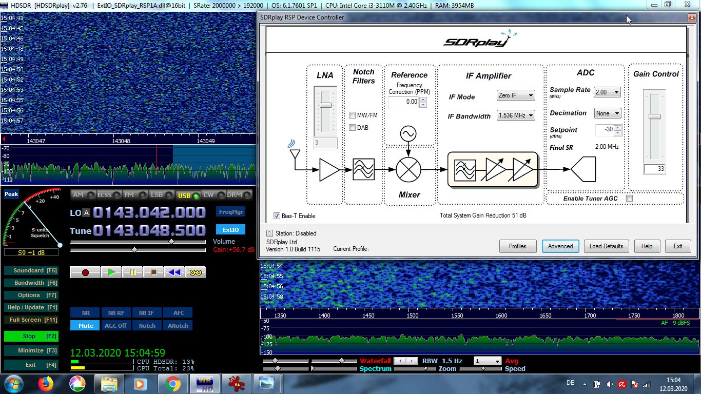
Task: Open Firefox from the taskbar
Action: click(46, 384)
